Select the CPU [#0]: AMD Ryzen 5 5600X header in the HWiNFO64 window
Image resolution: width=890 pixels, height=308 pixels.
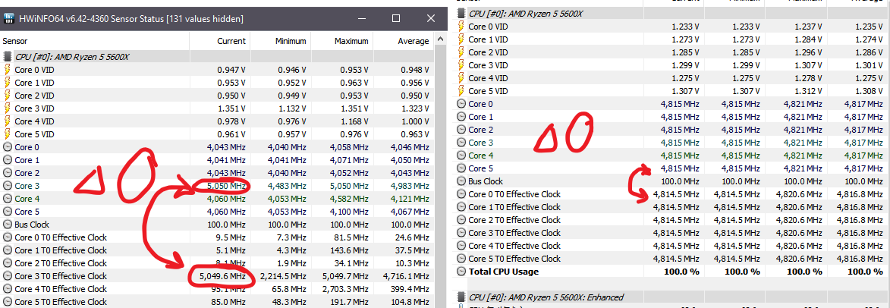point(216,57)
